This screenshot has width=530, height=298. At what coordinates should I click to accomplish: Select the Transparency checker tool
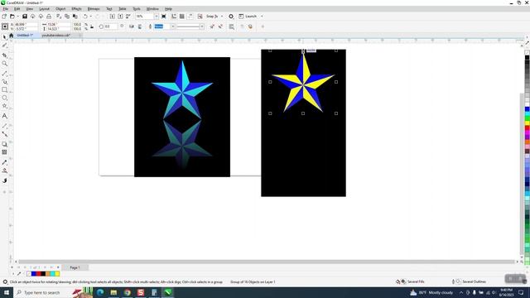[4, 152]
